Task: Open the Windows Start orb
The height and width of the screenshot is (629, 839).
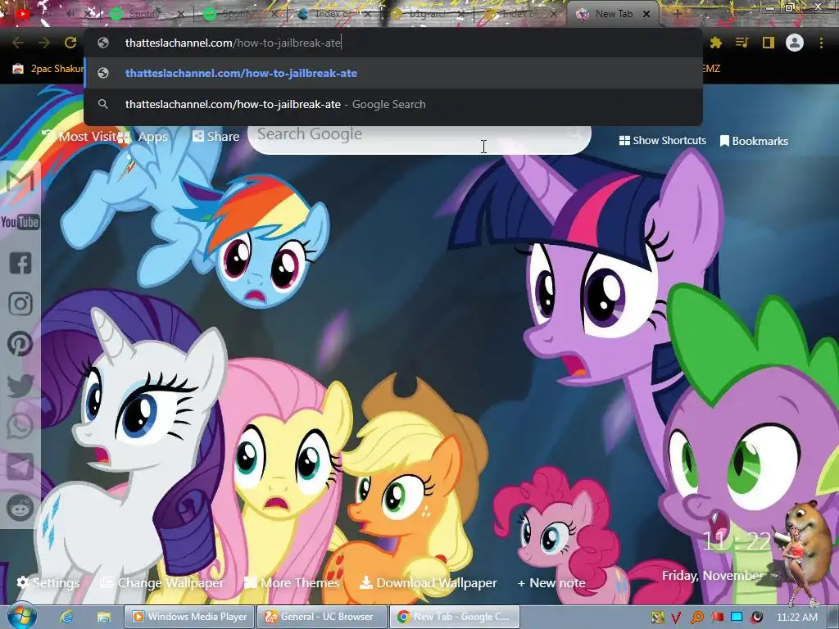Action: 21,616
